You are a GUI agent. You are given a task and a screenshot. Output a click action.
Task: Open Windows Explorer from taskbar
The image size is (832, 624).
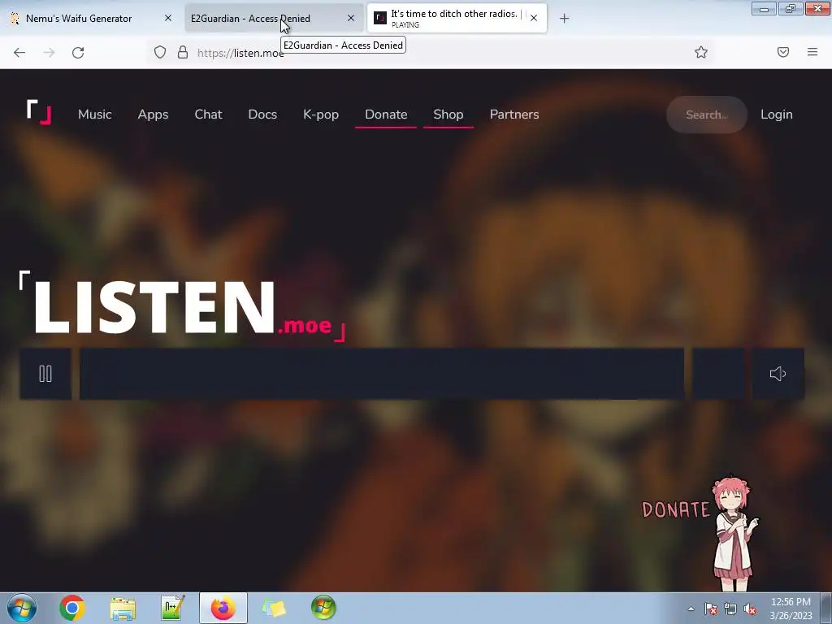coord(123,608)
